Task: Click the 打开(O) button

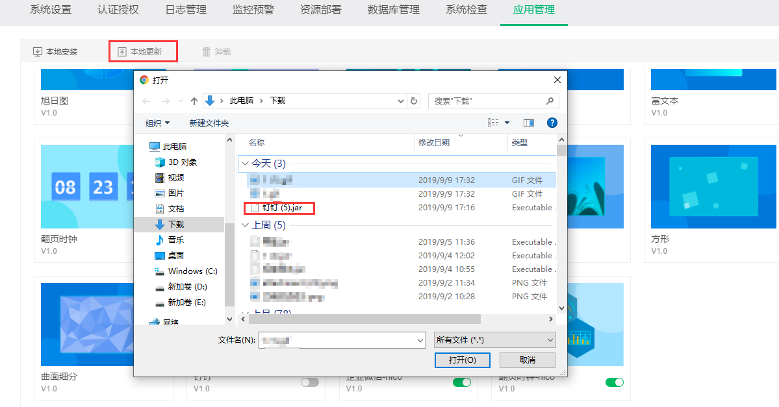Action: tap(462, 360)
